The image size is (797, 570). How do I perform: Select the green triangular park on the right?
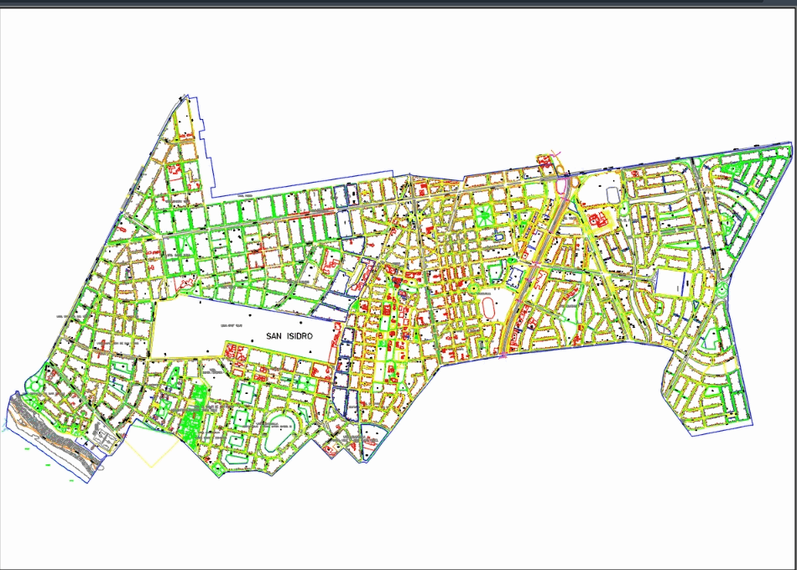pyautogui.click(x=732, y=168)
